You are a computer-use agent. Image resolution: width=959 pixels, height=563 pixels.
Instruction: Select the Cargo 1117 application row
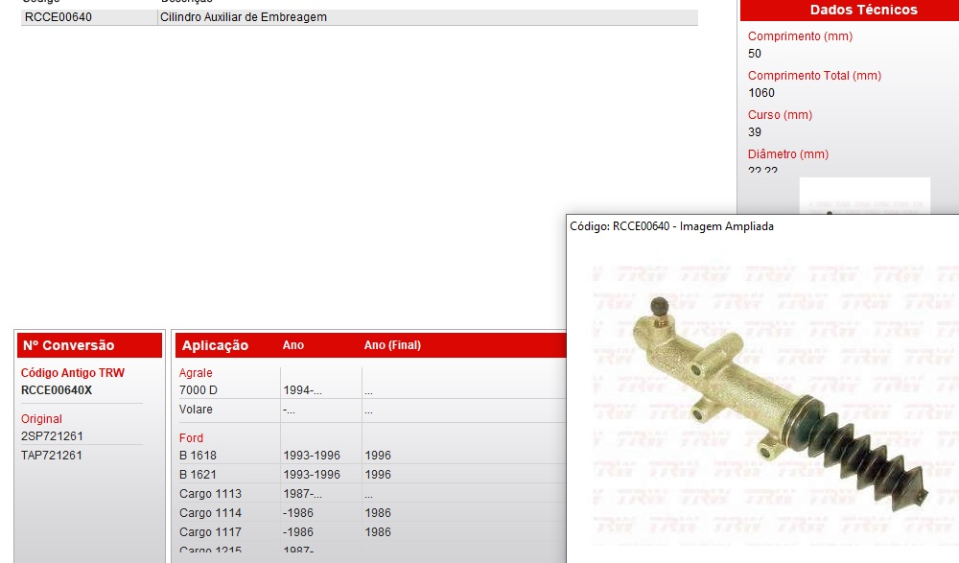tap(210, 532)
